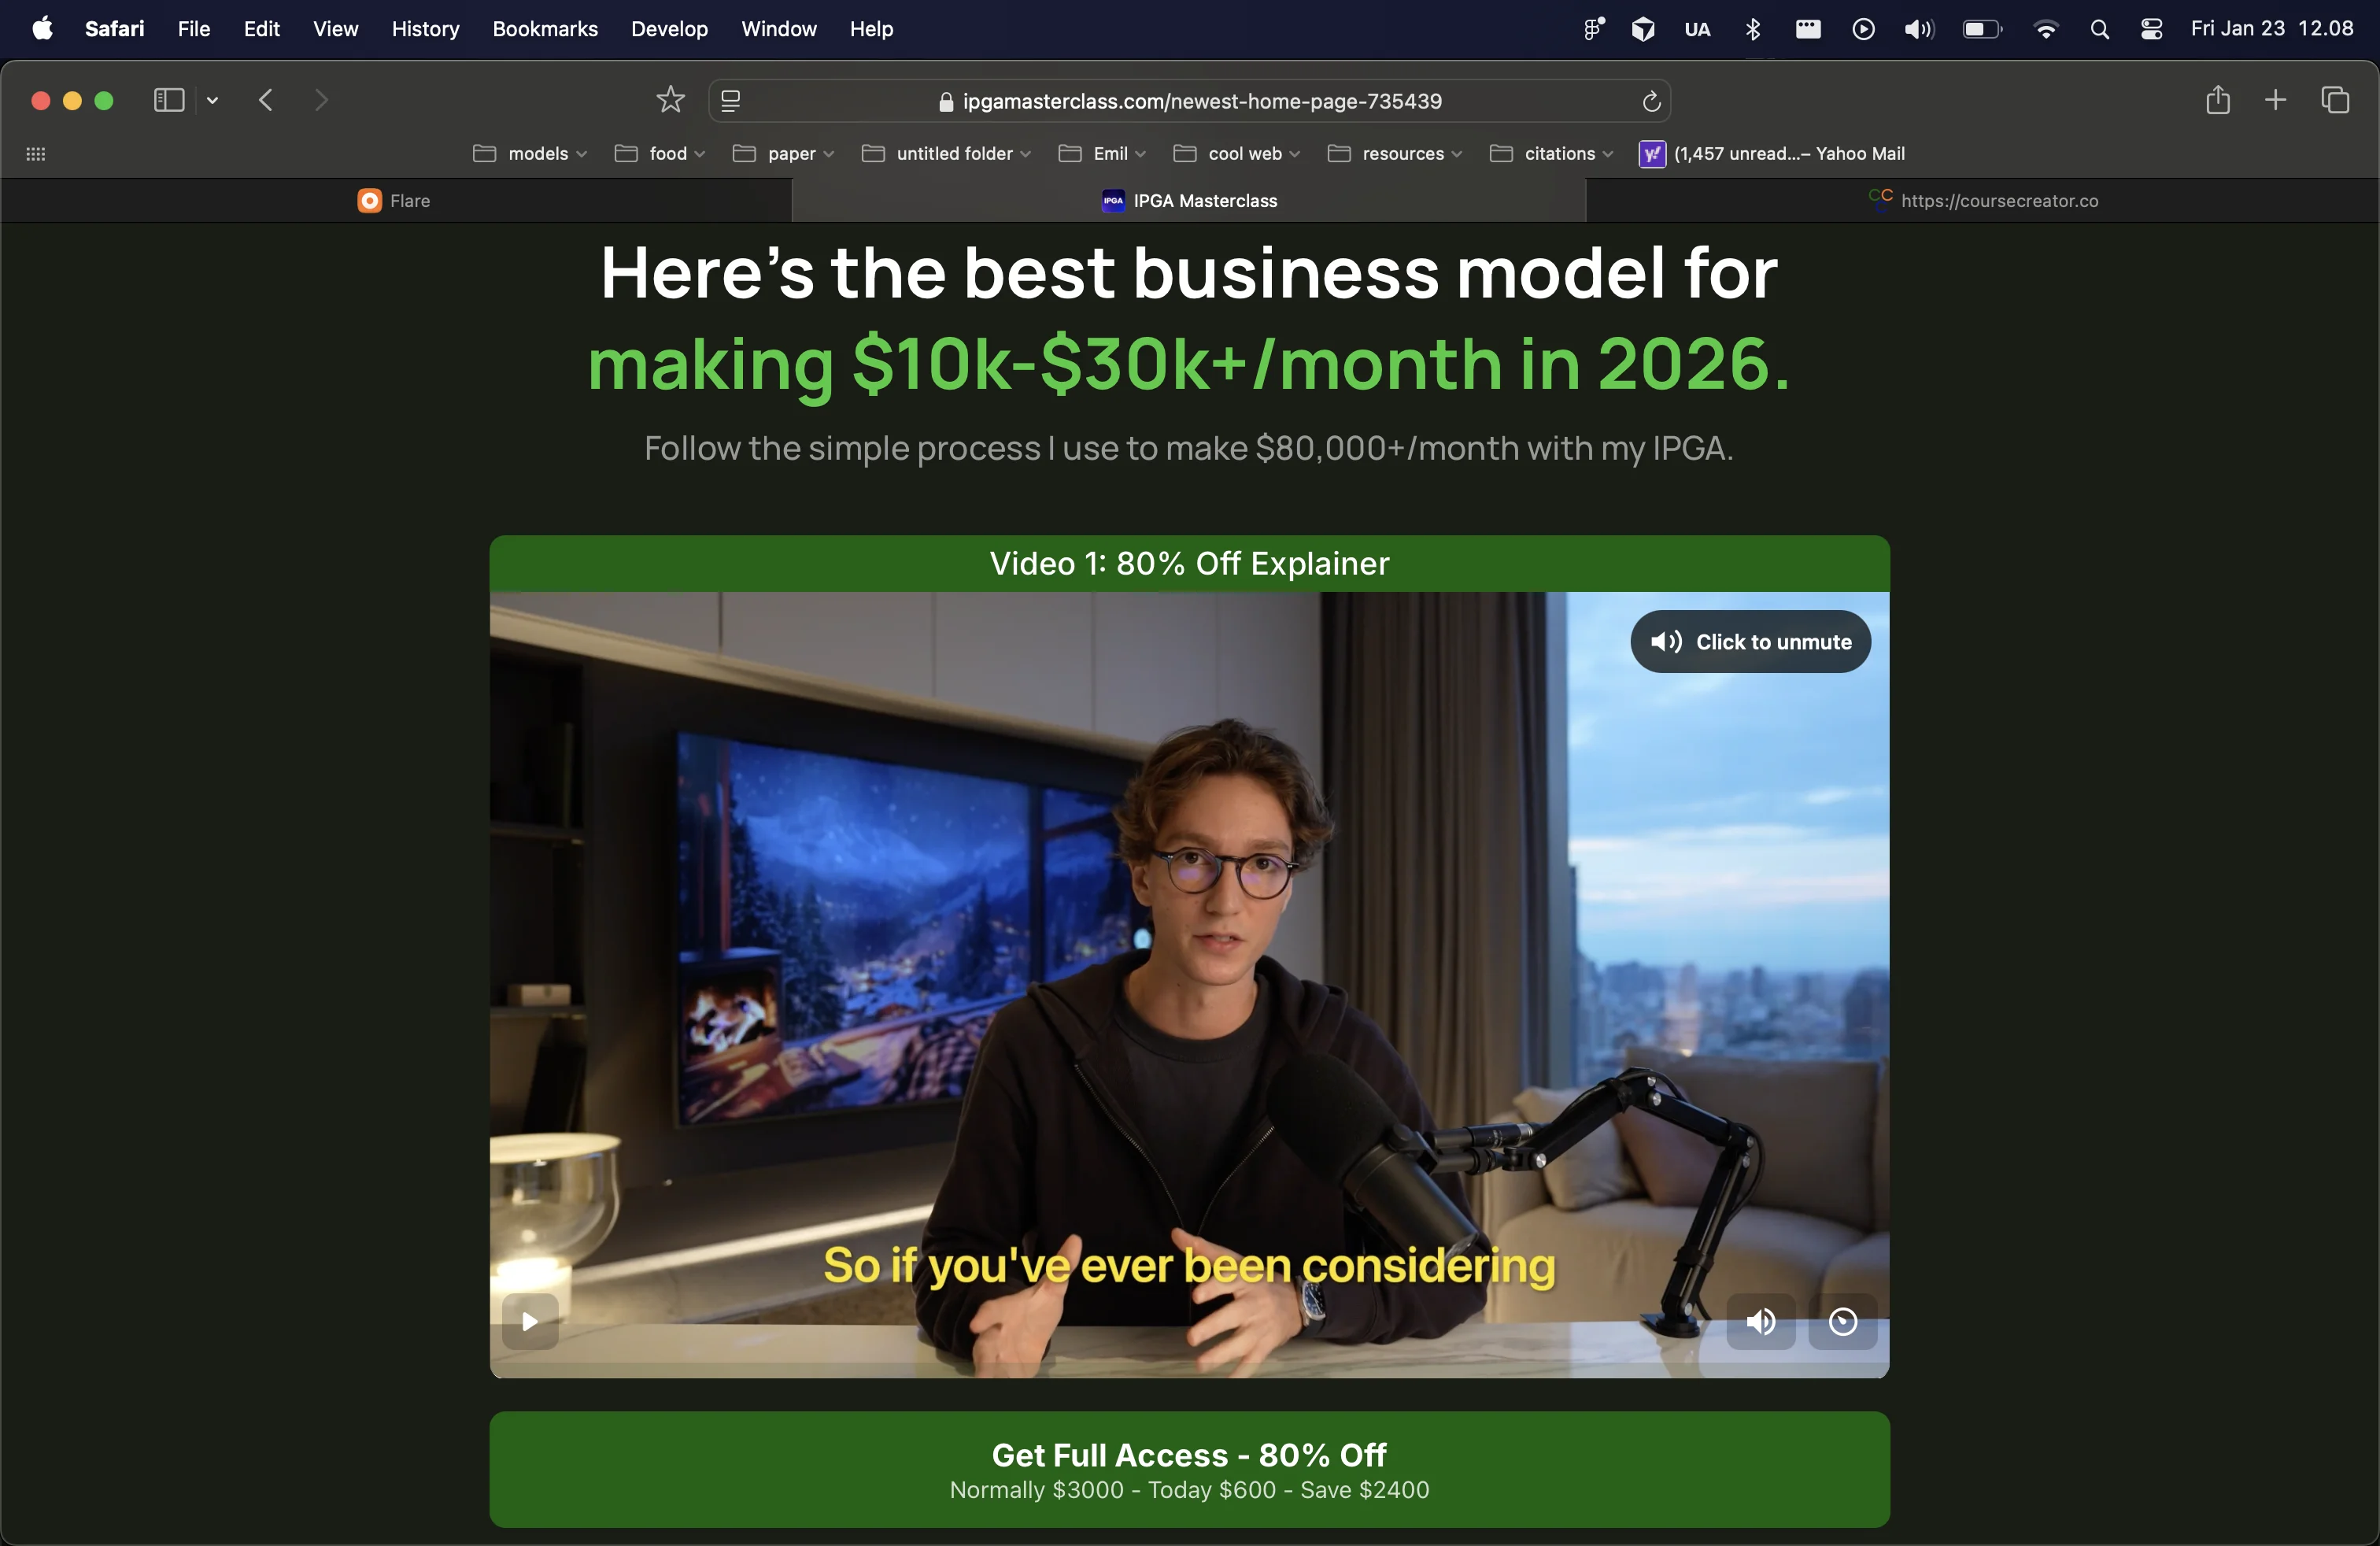Reload the current page
Screen dimensions: 2380x1546
pyautogui.click(x=1651, y=100)
